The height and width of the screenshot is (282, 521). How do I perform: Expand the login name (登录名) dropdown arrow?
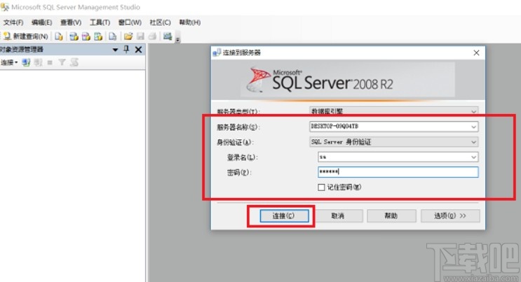(x=474, y=157)
